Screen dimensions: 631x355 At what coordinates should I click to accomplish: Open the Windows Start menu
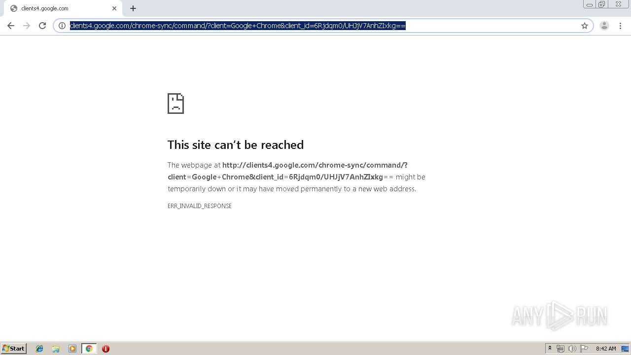pos(14,348)
